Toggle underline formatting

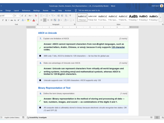click(6, 20)
